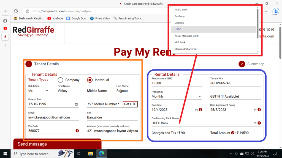Open Dashboard Kingfis... bookmark

tap(29, 18)
